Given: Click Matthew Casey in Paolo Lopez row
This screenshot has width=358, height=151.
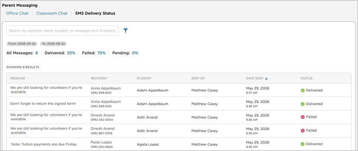Looking at the screenshot, I should pyautogui.click(x=204, y=144).
